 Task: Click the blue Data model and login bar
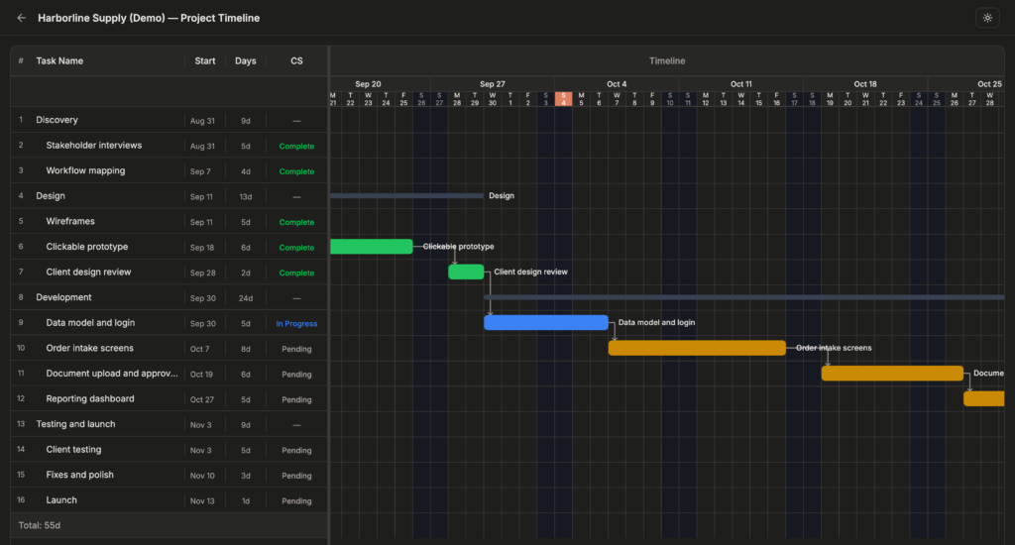[x=546, y=322]
